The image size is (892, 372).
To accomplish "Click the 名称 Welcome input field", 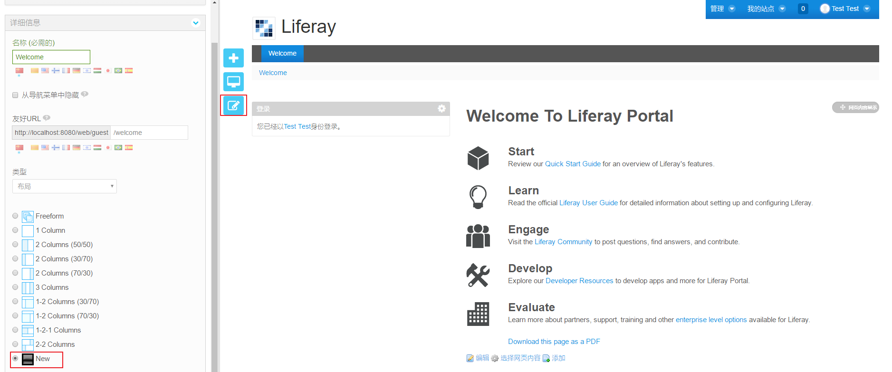I will tap(51, 57).
